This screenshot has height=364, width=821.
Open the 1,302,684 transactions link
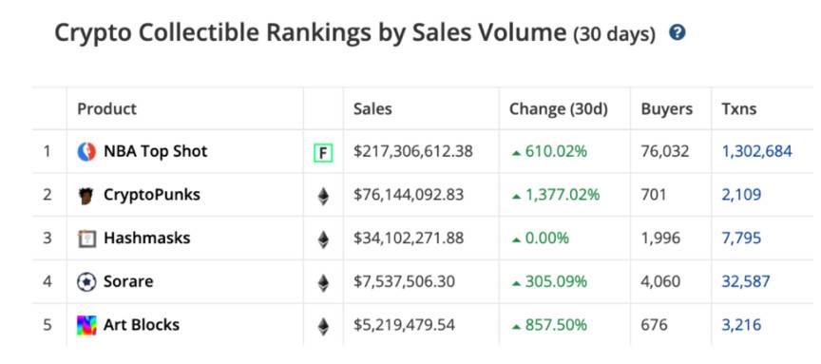(757, 152)
